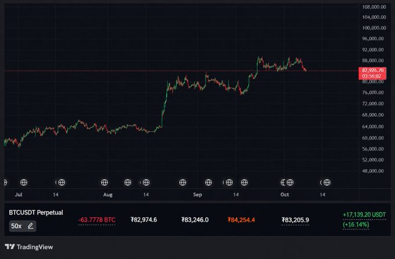
Task: Click the globe event icon above Aug
Action: point(105,183)
